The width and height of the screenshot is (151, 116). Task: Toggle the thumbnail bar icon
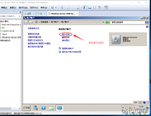click(x=90, y=8)
